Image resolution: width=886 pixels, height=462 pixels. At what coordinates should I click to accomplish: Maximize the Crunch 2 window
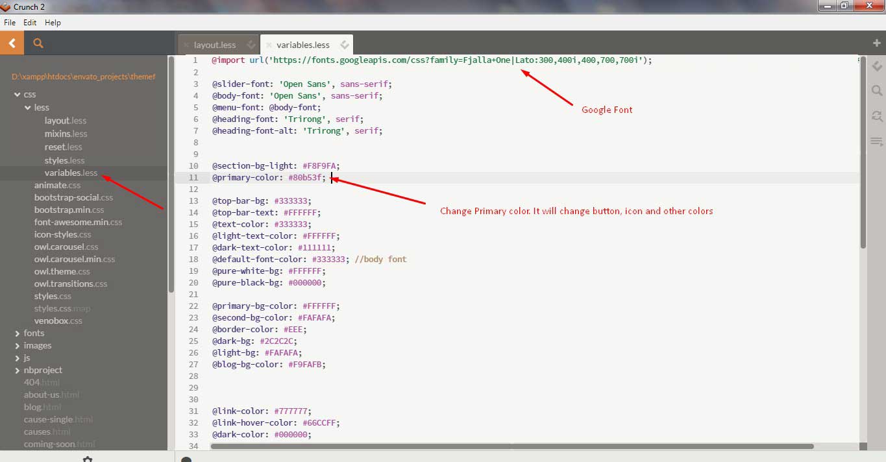tap(844, 6)
